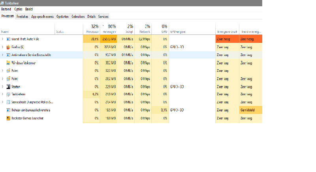
Task: Click the Firefox process icon
Action: click(x=8, y=47)
